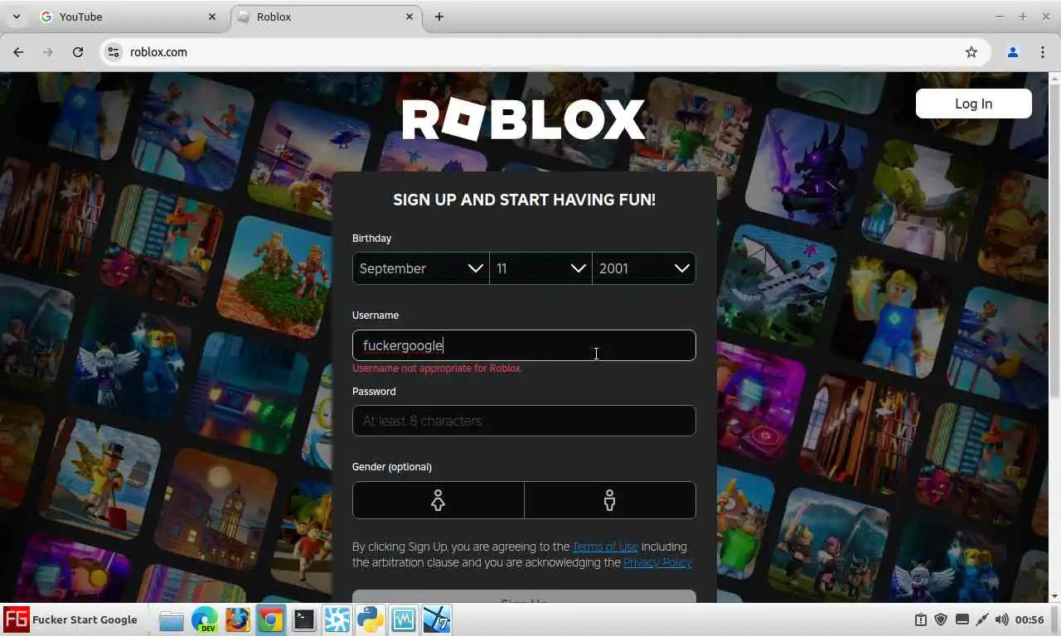Click the volume speaker tray icon
The height and width of the screenshot is (636, 1061).
(x=1001, y=619)
